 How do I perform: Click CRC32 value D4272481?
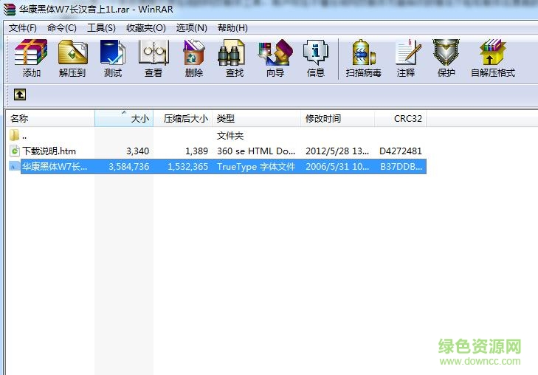pyautogui.click(x=401, y=151)
